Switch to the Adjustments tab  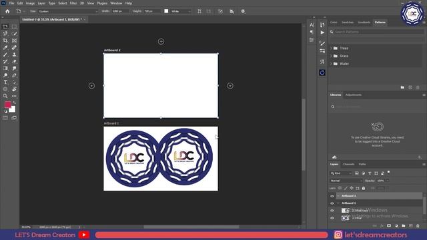[354, 95]
